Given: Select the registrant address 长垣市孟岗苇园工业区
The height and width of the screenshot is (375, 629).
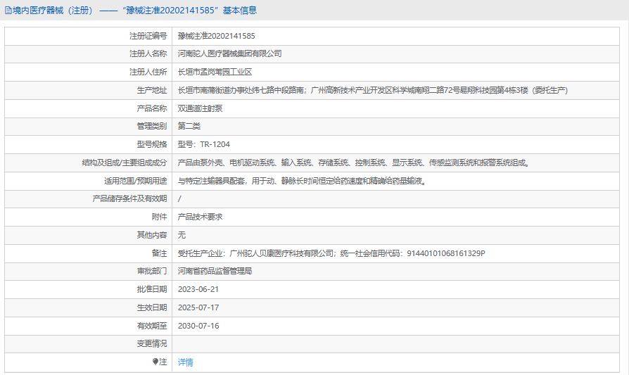Looking at the screenshot, I should (215, 72).
